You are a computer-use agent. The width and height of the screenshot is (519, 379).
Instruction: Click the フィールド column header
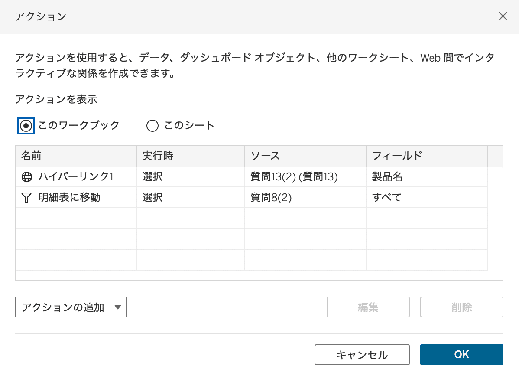[x=426, y=156]
